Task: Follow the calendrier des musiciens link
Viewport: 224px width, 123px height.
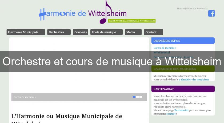Action: click(x=194, y=79)
